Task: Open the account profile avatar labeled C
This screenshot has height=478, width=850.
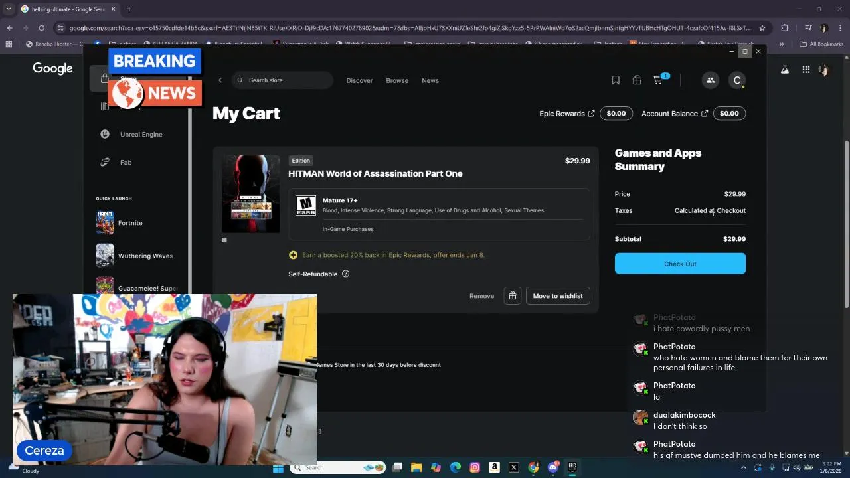Action: click(737, 80)
